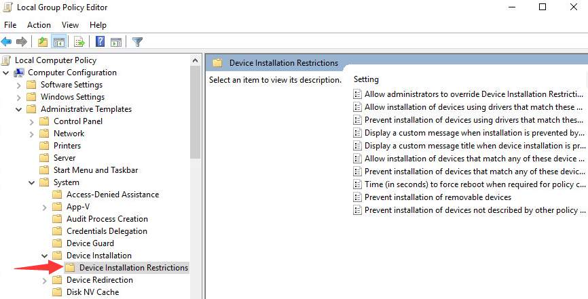Image resolution: width=588 pixels, height=299 pixels.
Task: Click the Device Guard folder icon
Action: click(x=57, y=243)
